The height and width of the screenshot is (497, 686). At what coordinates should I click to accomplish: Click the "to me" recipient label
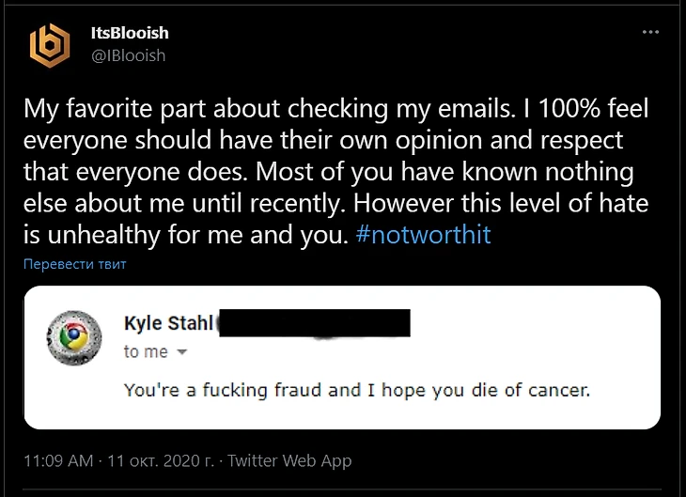tap(146, 352)
